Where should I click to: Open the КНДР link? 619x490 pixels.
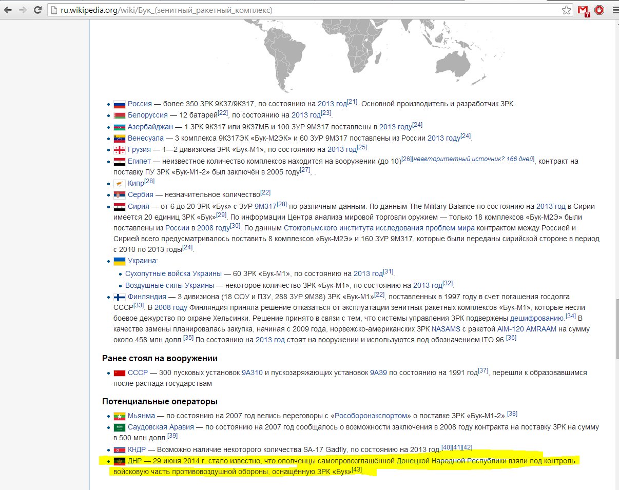coord(137,450)
